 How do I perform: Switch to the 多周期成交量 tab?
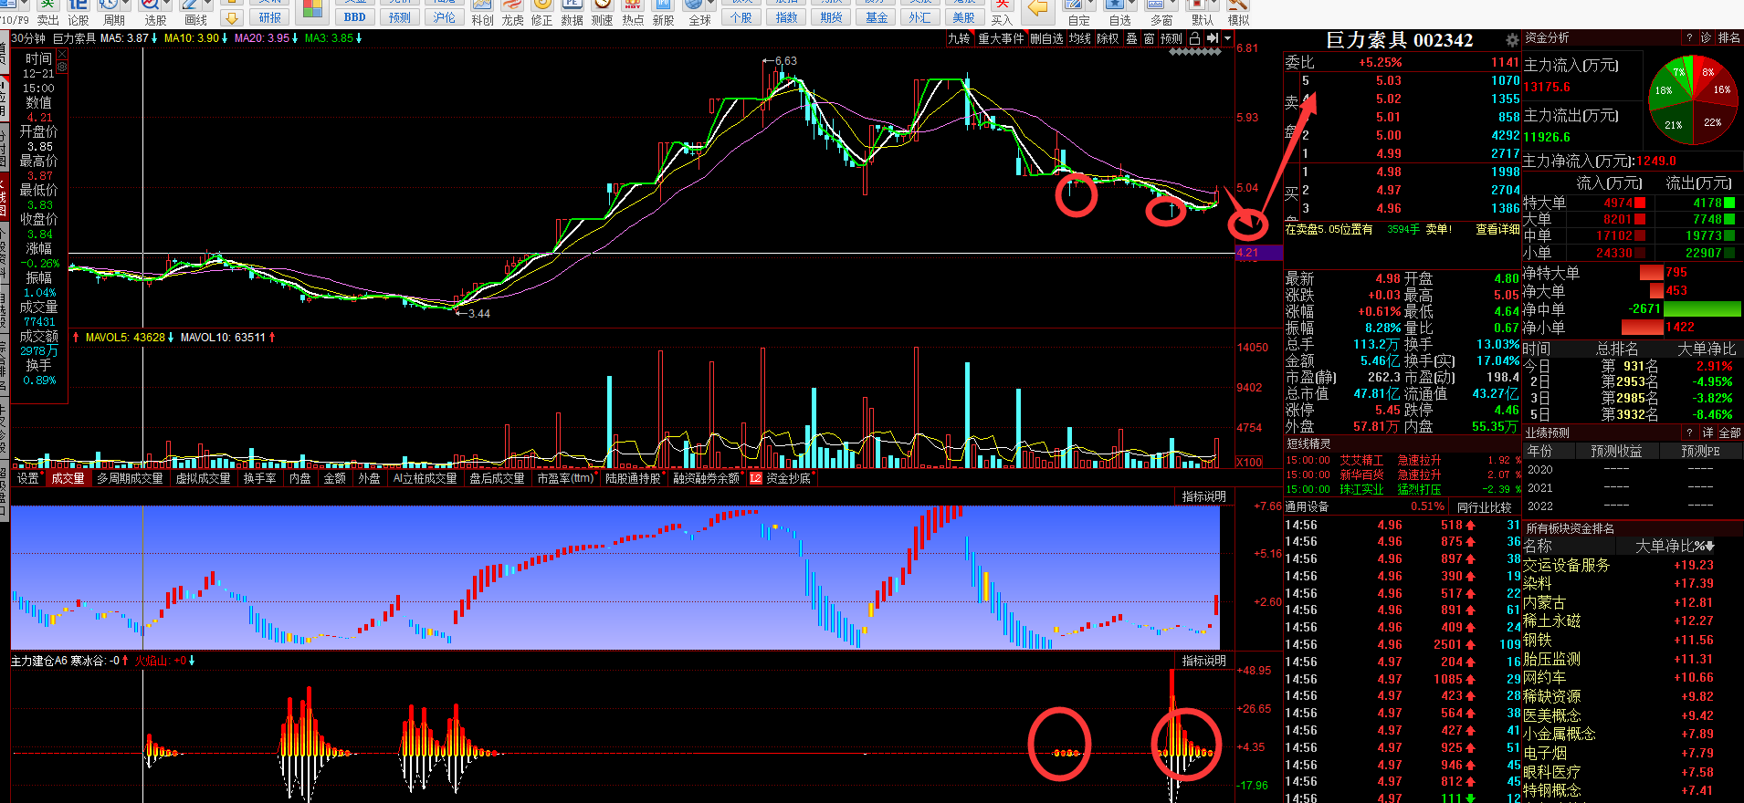click(130, 478)
